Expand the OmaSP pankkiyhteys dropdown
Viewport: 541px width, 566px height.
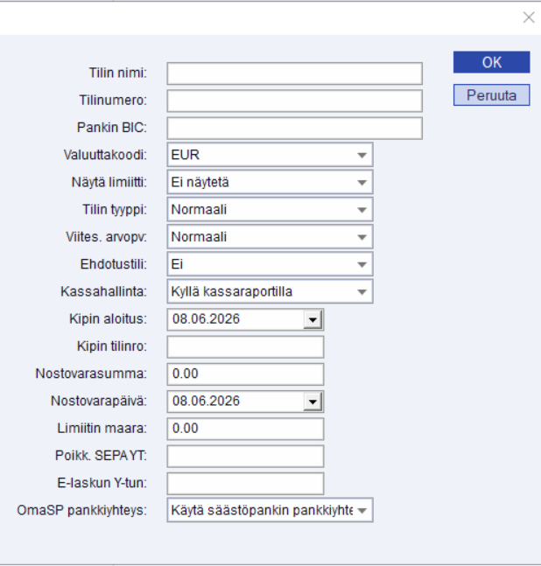270,510
